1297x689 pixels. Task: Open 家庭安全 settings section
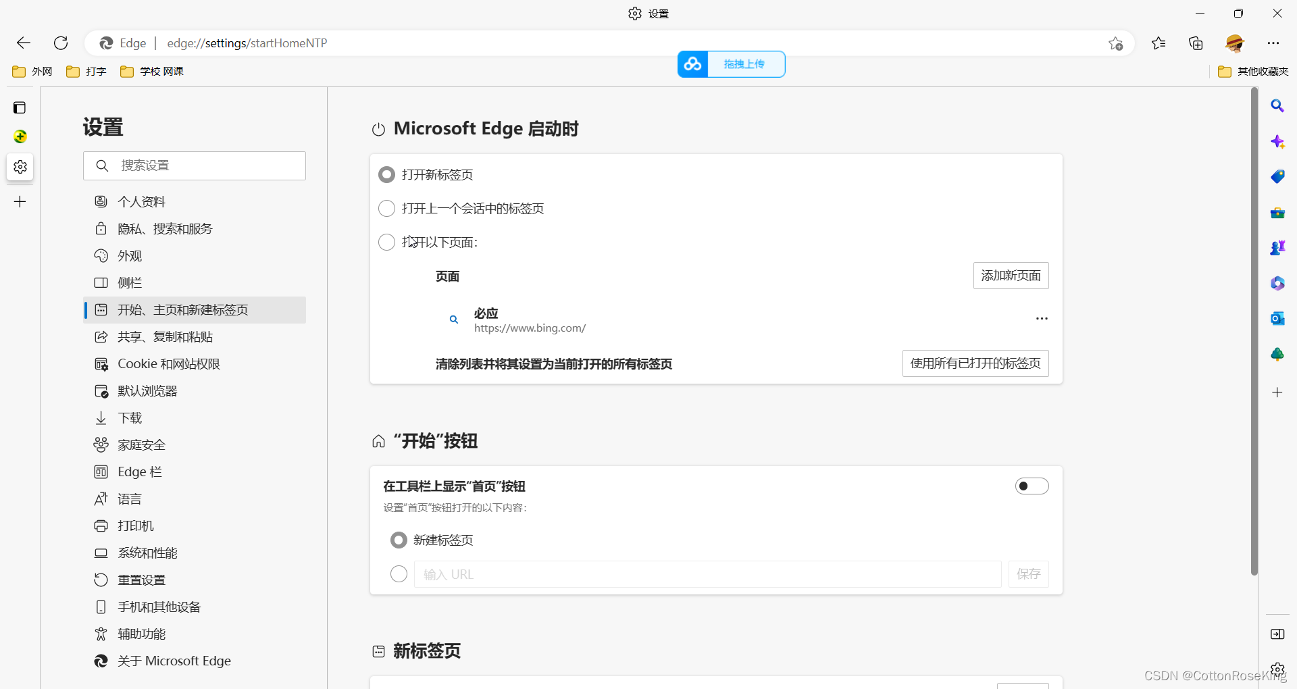[x=195, y=444]
